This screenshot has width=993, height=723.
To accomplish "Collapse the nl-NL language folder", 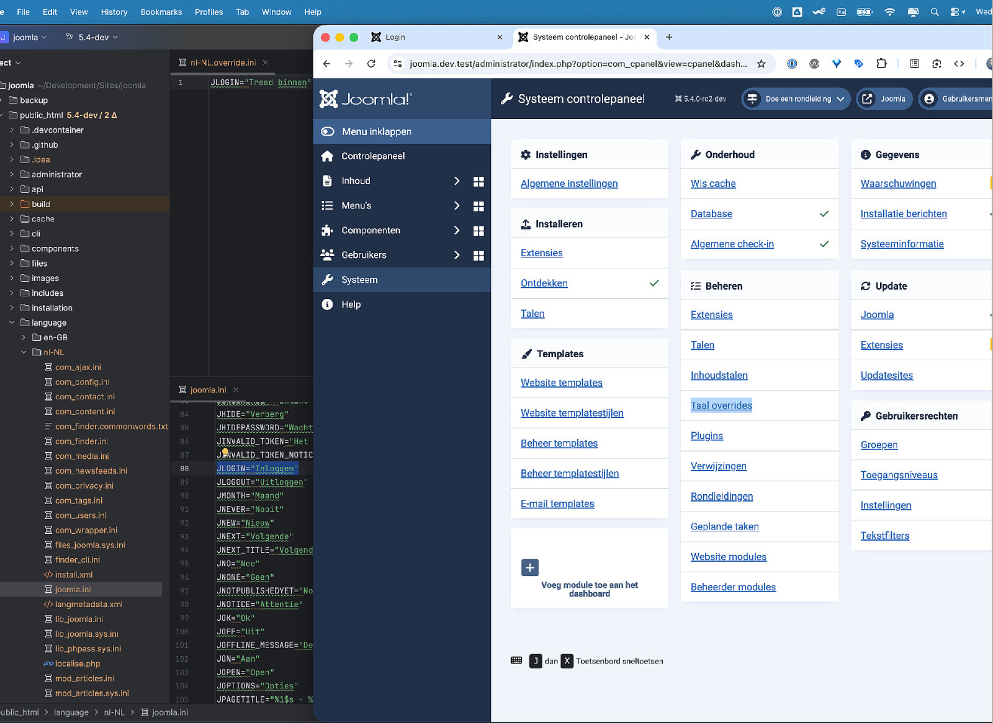I will 24,352.
